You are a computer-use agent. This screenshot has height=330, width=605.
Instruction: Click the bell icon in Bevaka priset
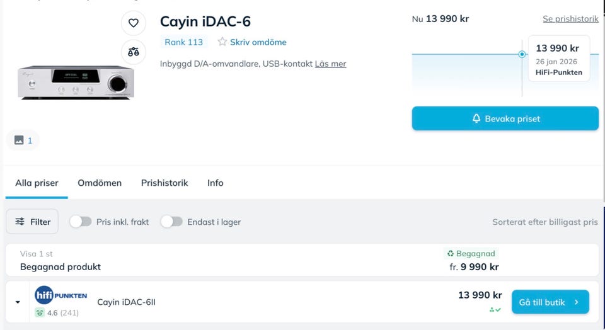click(x=476, y=118)
